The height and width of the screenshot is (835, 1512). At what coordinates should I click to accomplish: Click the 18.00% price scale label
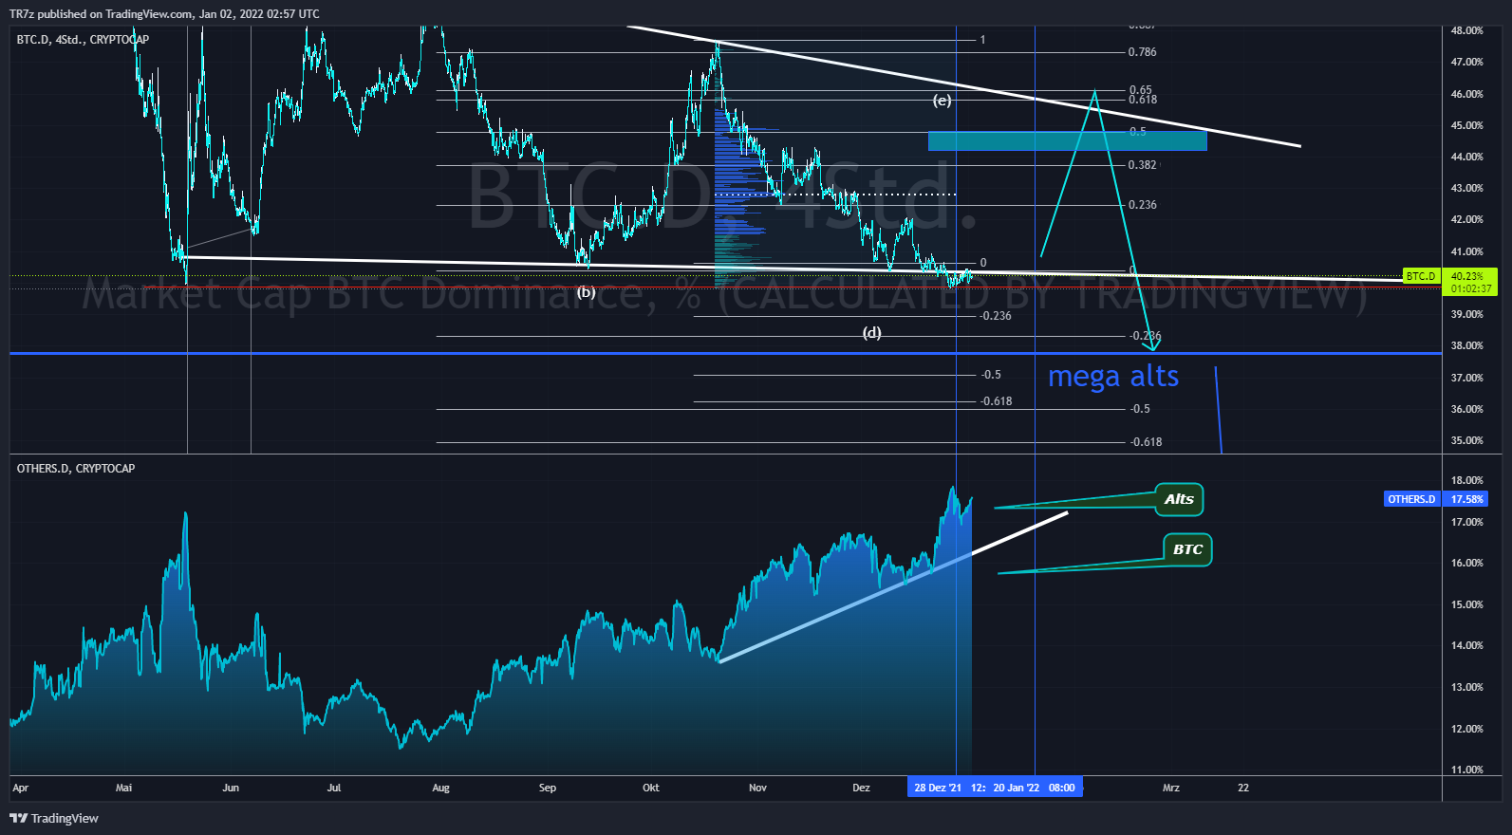(1467, 480)
